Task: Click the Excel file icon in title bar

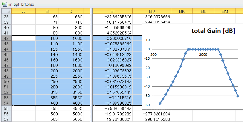Action: pyautogui.click(x=5, y=4)
